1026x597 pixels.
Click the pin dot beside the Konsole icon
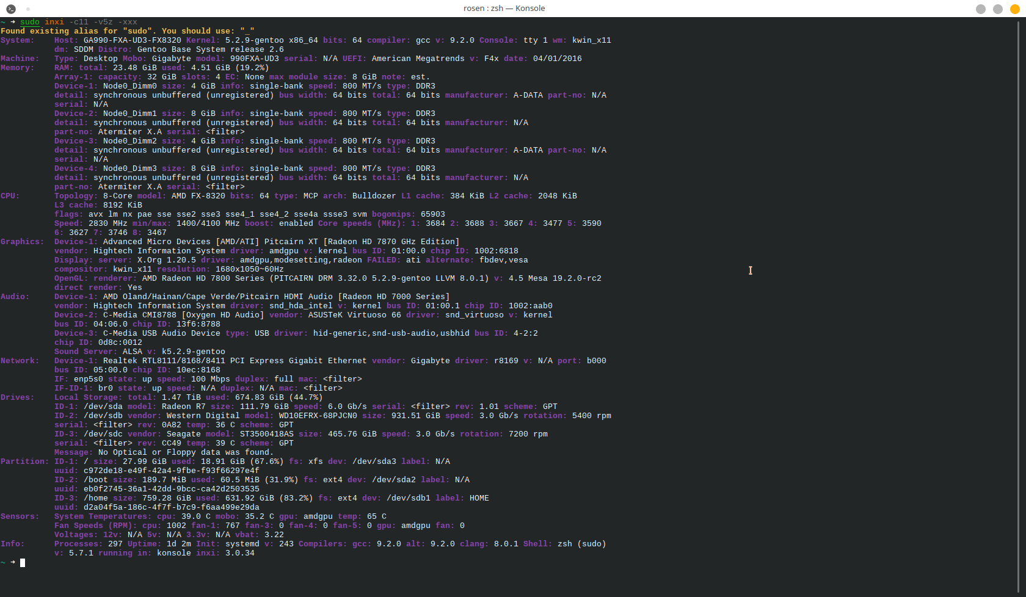(x=28, y=9)
